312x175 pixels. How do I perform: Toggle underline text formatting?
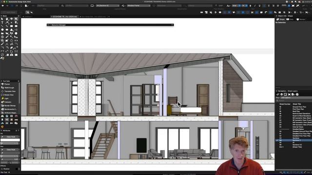[259, 6]
